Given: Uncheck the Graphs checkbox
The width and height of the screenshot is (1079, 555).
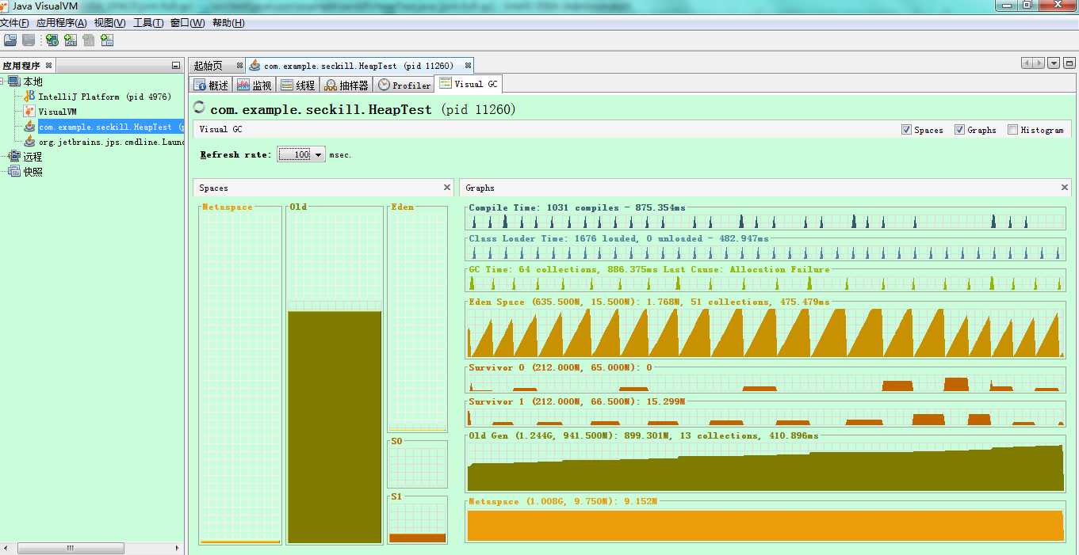Looking at the screenshot, I should point(959,130).
